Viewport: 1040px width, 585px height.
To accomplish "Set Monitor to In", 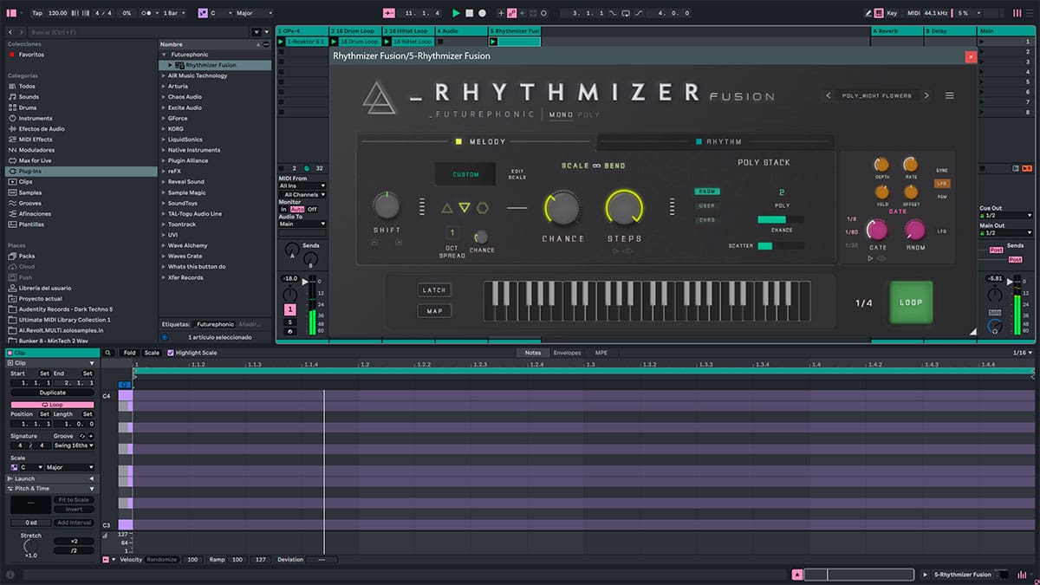I will point(283,209).
